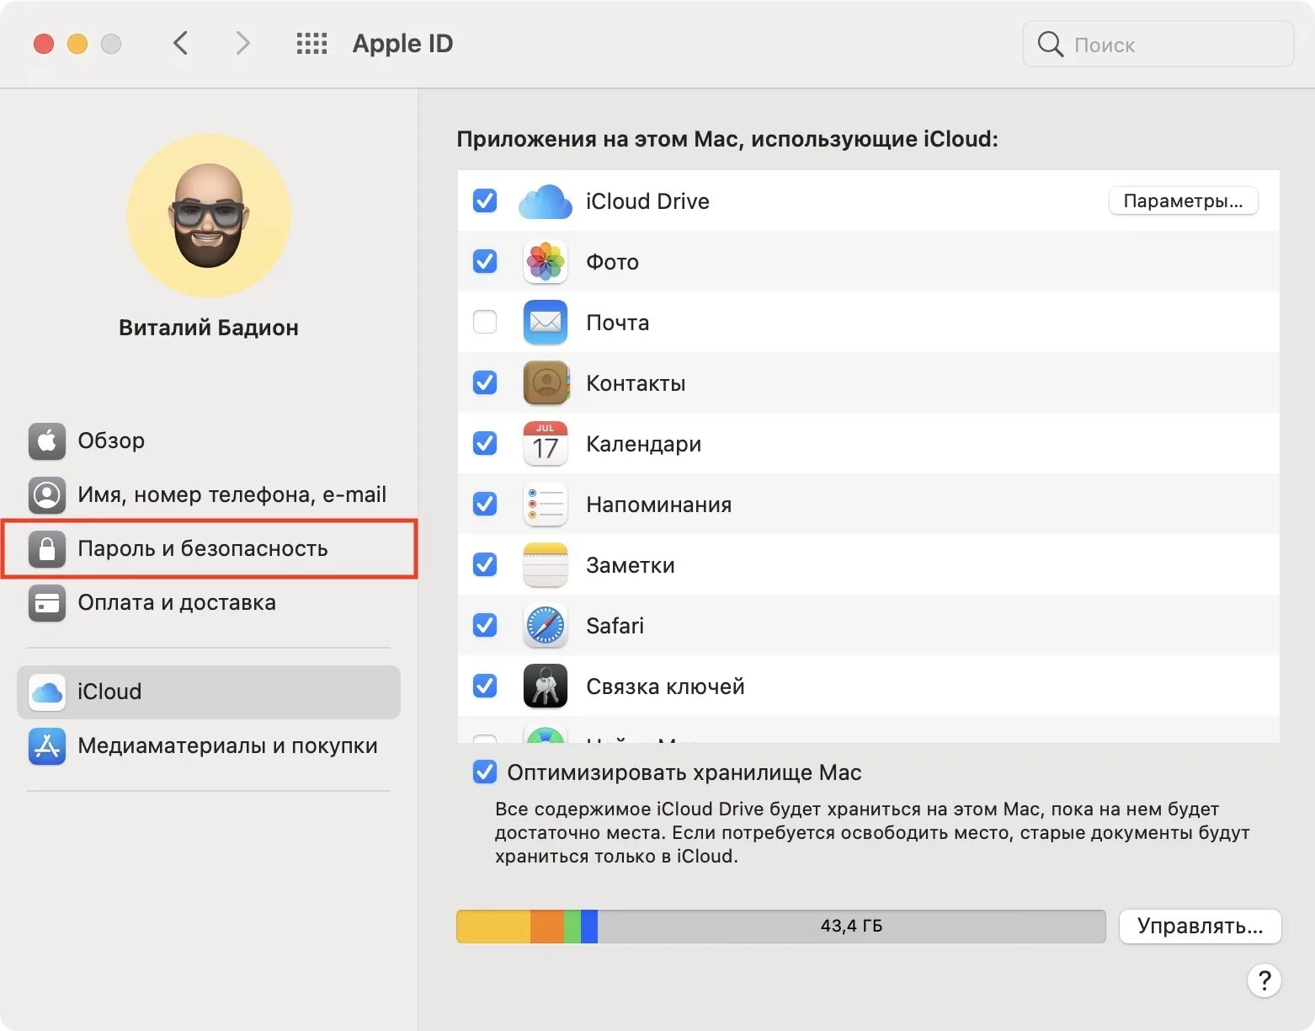Uncheck the iCloud Drive checkbox
Image resolution: width=1315 pixels, height=1031 pixels.
click(485, 201)
